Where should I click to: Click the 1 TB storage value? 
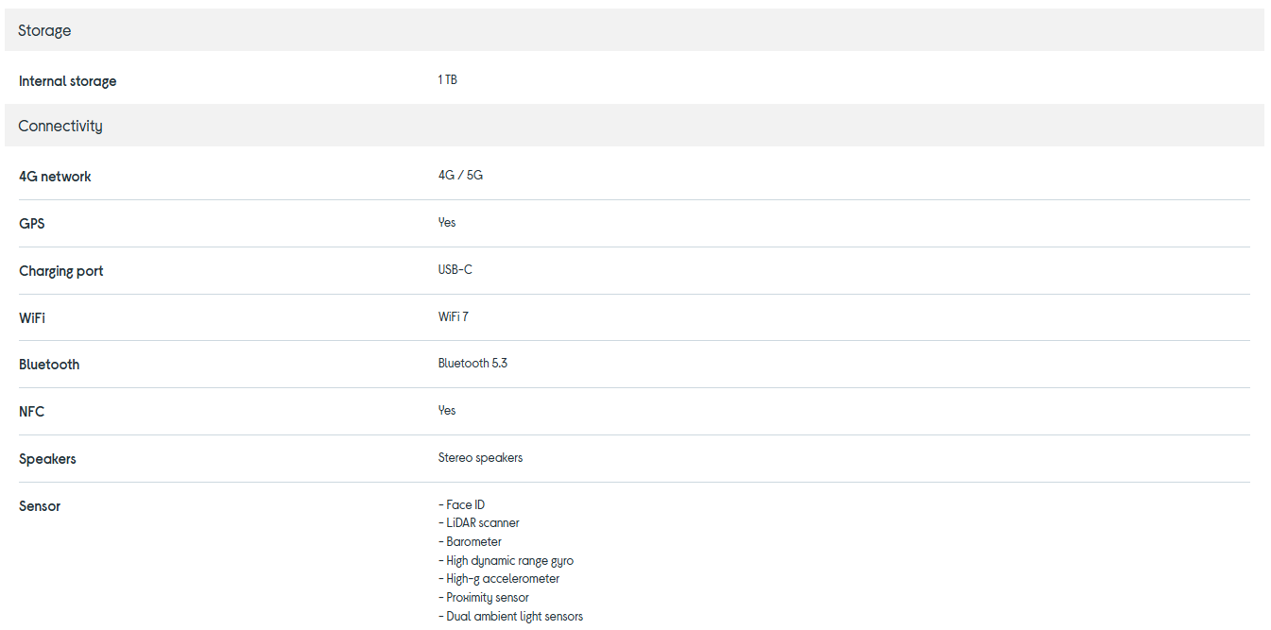click(448, 80)
